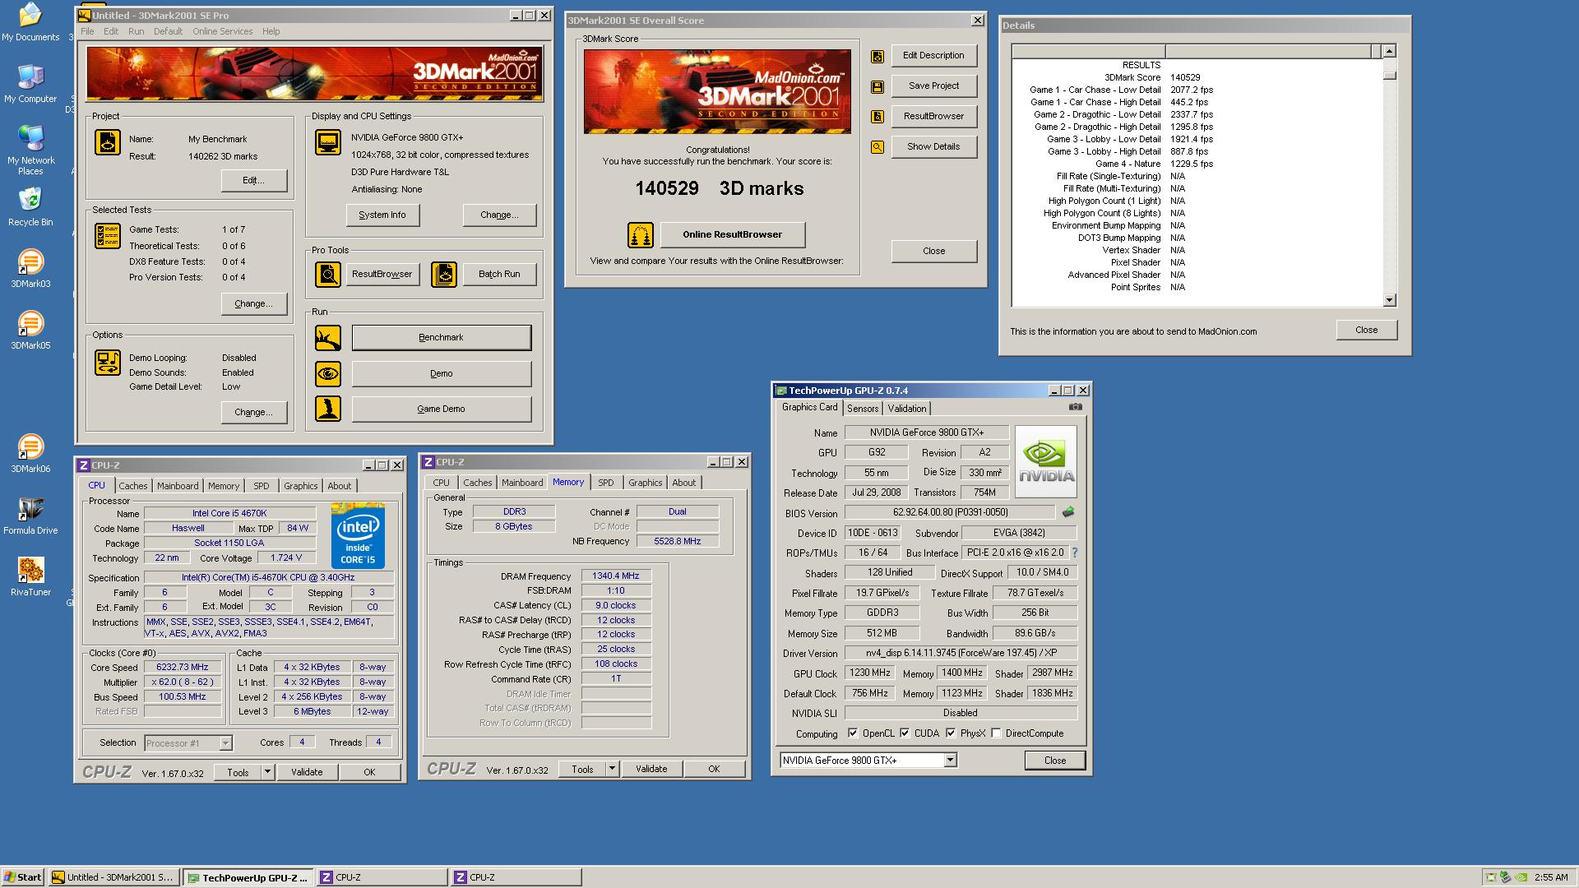Toggle the OpenCL checkbox in GPU-Z
1579x888 pixels.
tap(853, 733)
